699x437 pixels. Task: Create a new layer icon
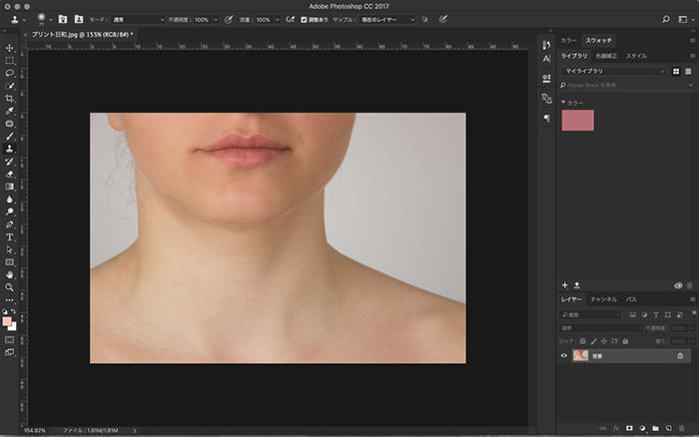pyautogui.click(x=668, y=429)
